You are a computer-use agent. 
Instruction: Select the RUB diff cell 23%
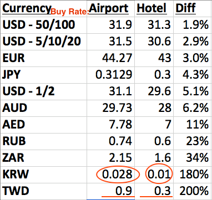coord(196,141)
